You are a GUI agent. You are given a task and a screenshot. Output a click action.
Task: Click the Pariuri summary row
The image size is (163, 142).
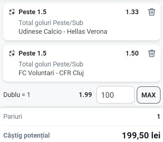coord(81,117)
